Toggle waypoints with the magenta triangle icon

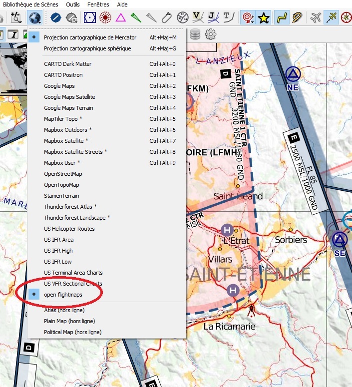point(121,18)
